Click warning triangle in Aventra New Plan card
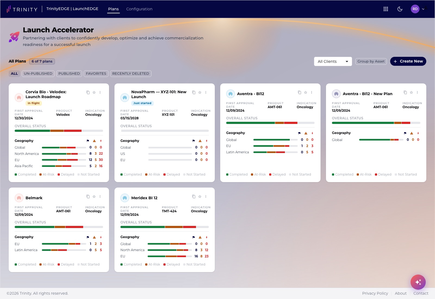 [x=412, y=133]
